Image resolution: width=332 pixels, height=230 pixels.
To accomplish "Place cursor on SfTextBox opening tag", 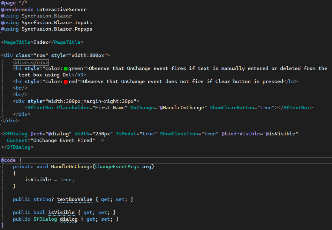I will (41, 108).
